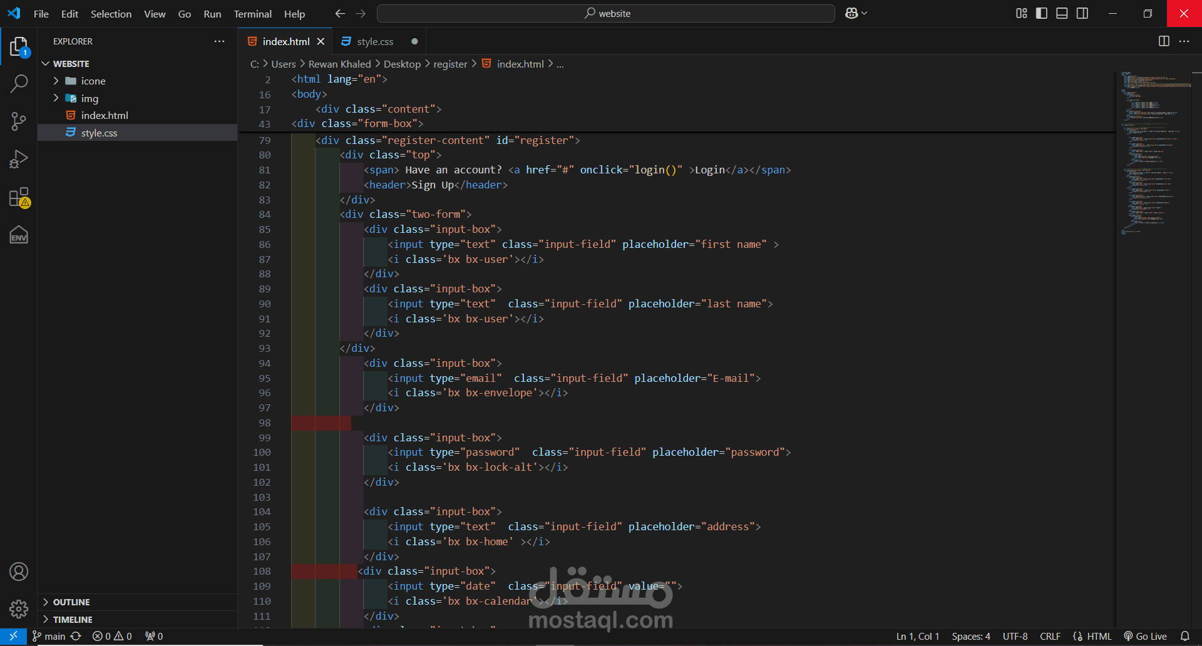The image size is (1202, 646).
Task: Open the Search view icon
Action: 19,84
